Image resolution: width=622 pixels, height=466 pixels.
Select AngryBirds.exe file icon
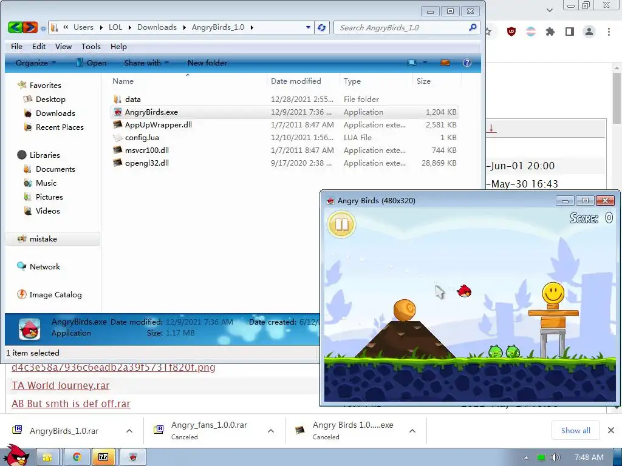117,112
